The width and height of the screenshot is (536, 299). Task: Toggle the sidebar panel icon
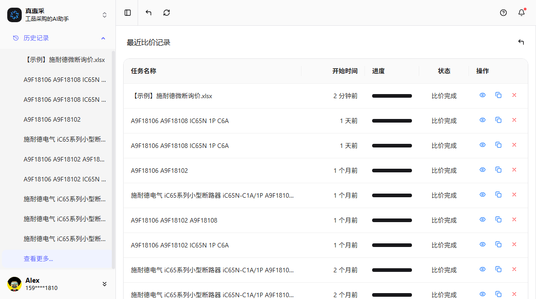pyautogui.click(x=128, y=13)
